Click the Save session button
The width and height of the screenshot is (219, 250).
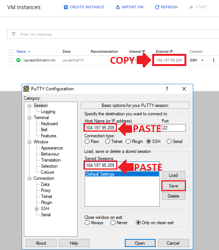tap(173, 186)
